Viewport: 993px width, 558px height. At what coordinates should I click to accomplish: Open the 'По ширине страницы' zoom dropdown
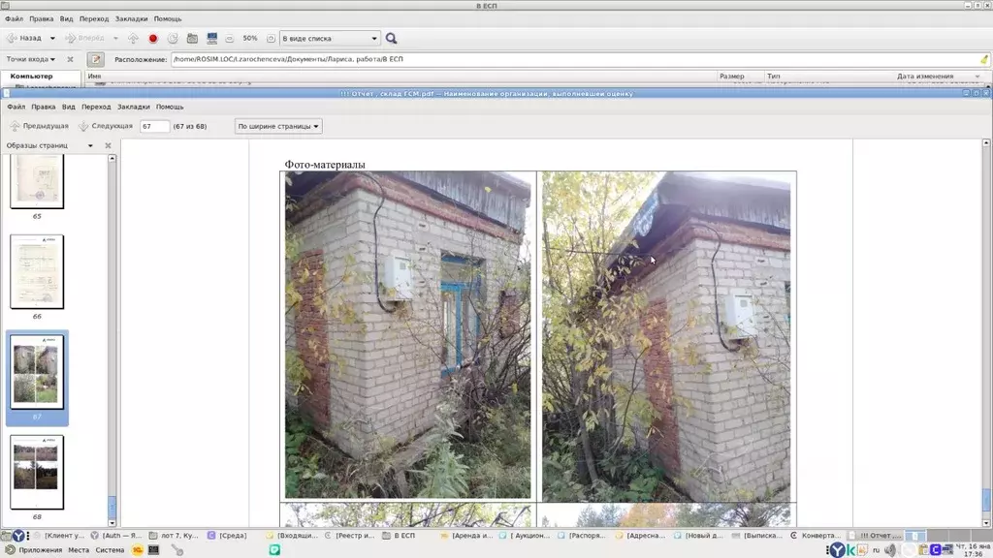click(x=279, y=126)
